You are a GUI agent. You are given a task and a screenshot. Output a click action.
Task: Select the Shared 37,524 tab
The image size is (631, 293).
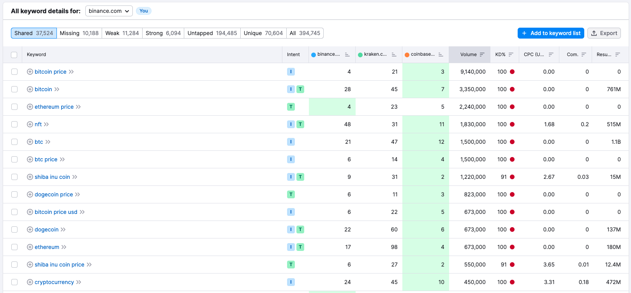34,33
